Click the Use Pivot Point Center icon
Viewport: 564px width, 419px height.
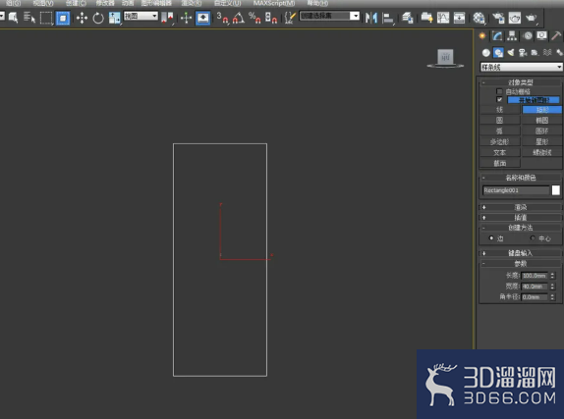[167, 18]
